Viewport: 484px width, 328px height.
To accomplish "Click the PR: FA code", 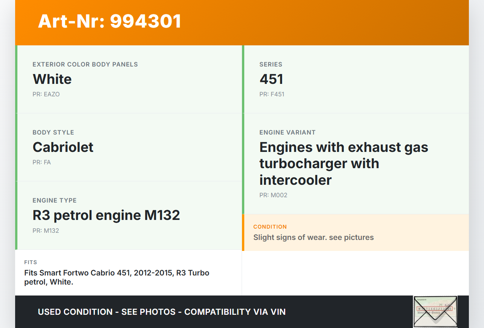I will click(42, 162).
